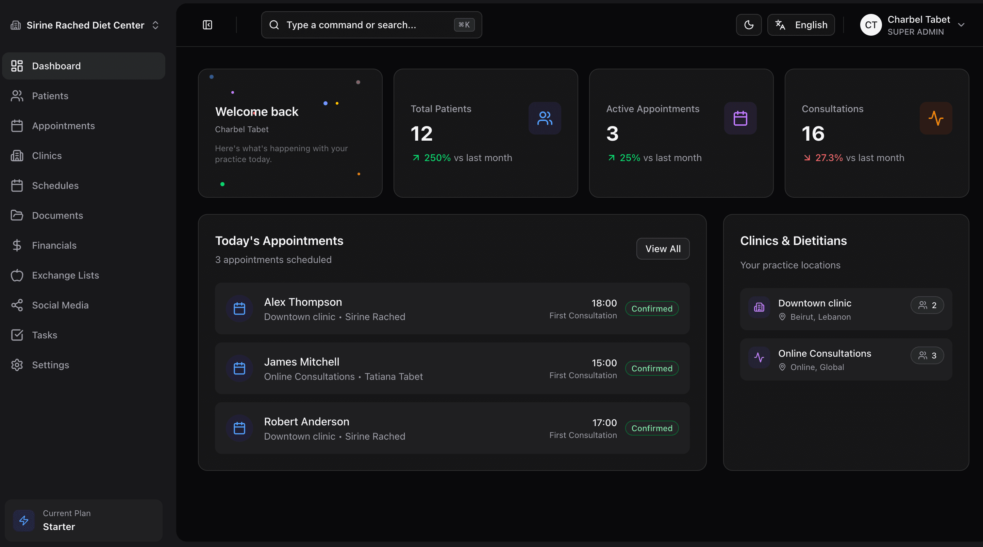Toggle dark mode with the moon icon

[748, 25]
